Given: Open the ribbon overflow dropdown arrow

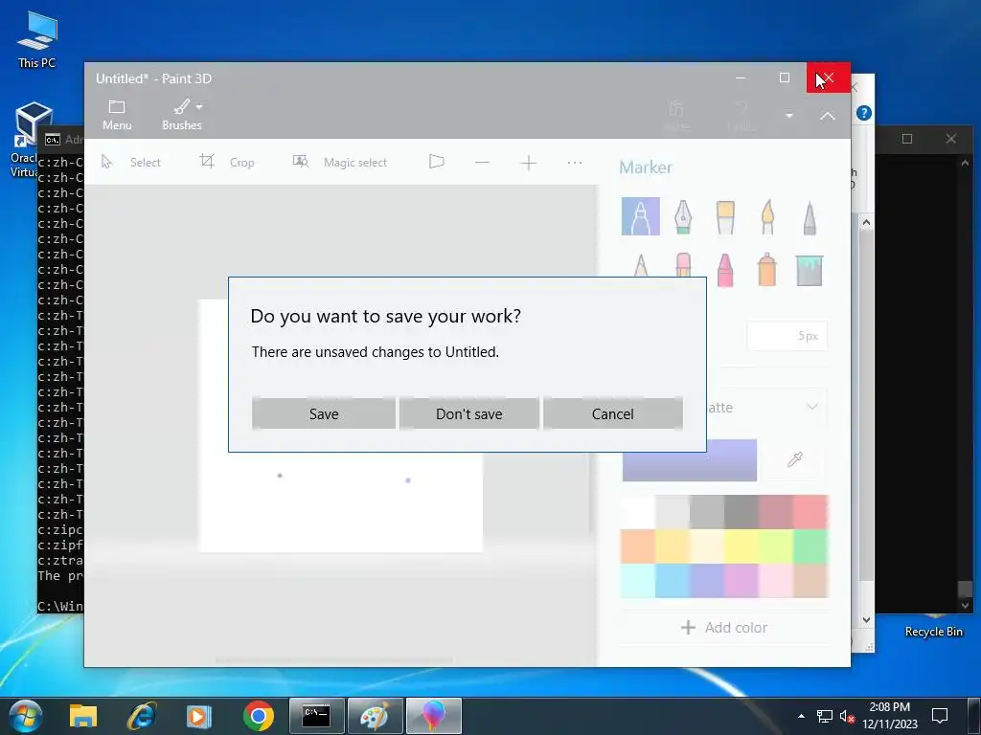Looking at the screenshot, I should tap(789, 116).
